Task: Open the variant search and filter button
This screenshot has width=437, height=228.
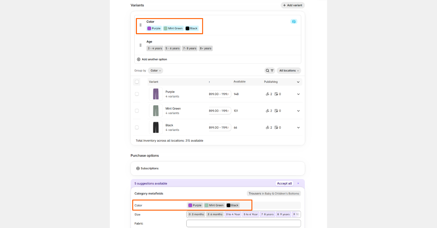Action: [270, 71]
